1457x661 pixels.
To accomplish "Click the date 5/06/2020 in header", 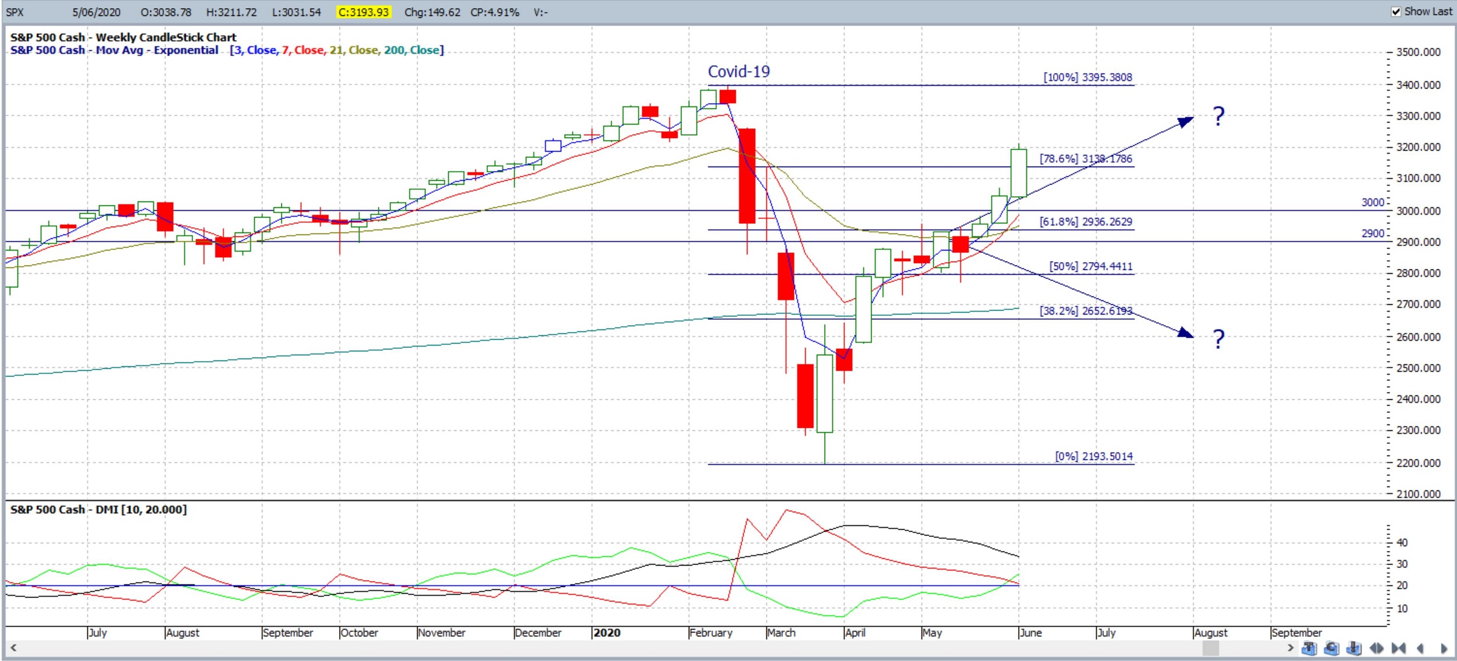I will [x=96, y=12].
